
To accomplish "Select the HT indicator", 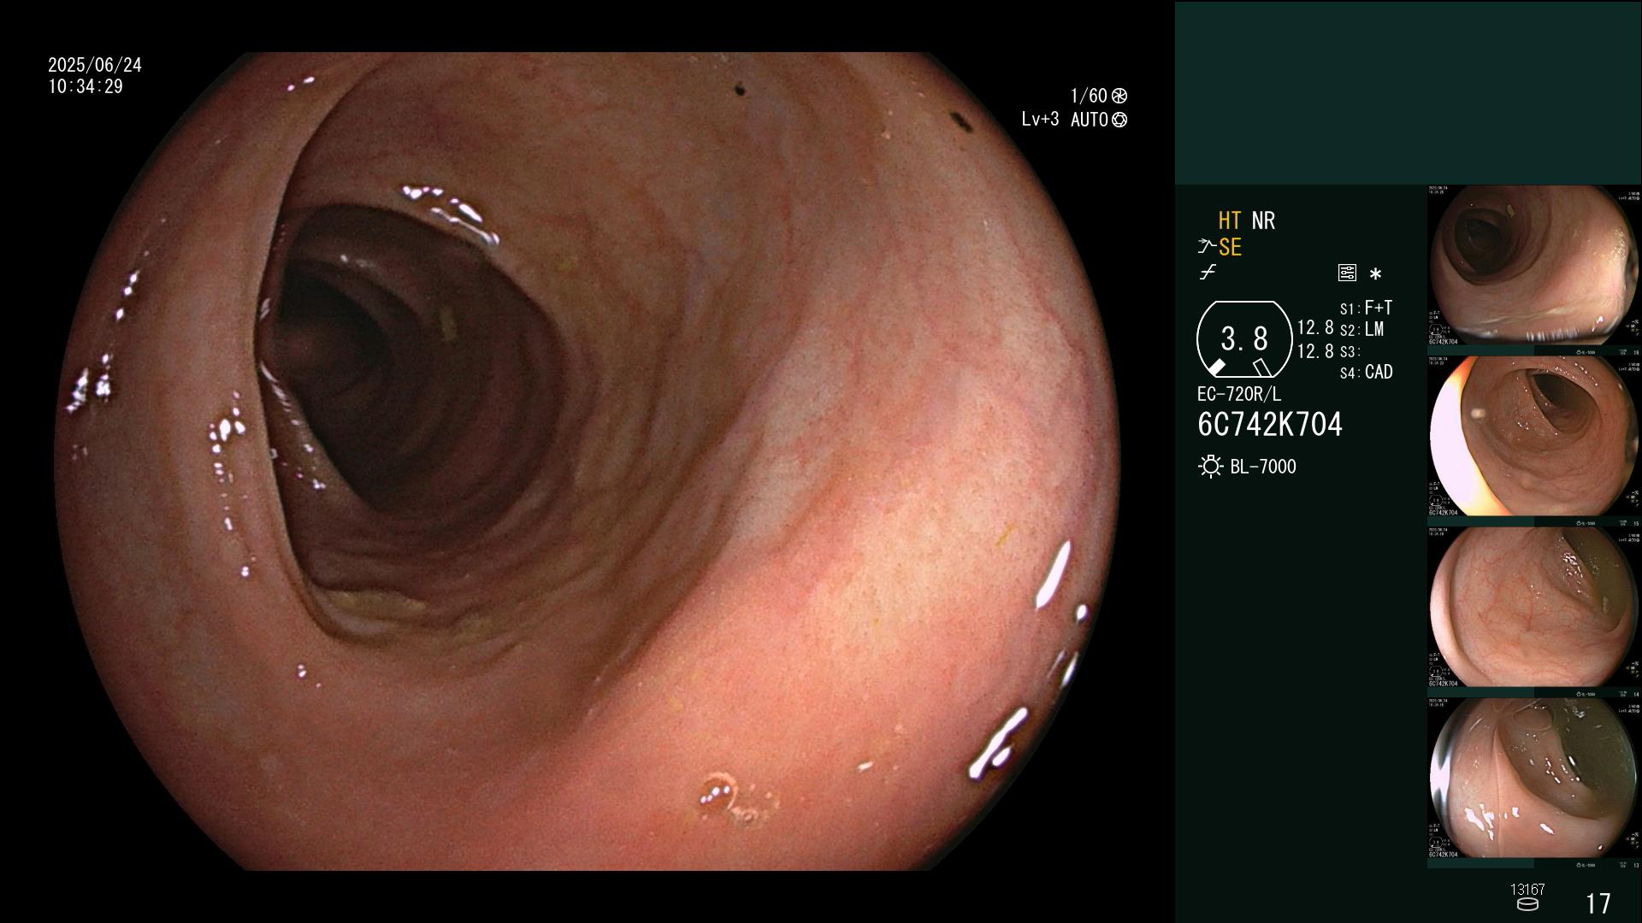I will (1229, 220).
